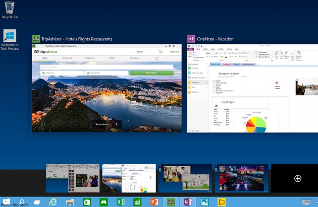Viewport: 318px width, 207px height.
Task: Open the taskbar Search magnifier
Action: click(22, 202)
